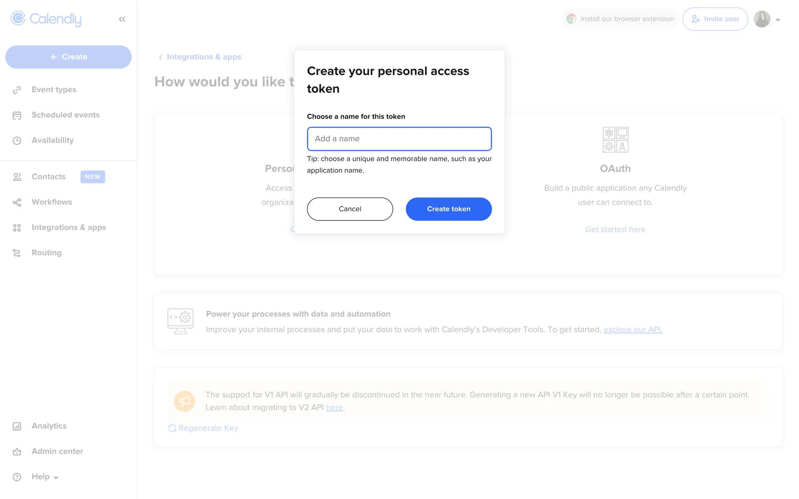799x499 pixels.
Task: Open Integrations & apps in sidebar
Action: click(x=69, y=227)
